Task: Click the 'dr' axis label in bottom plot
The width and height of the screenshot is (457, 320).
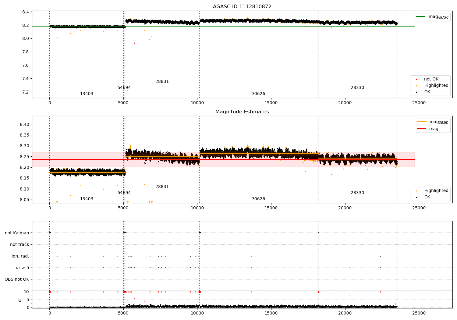Action: click(20, 300)
